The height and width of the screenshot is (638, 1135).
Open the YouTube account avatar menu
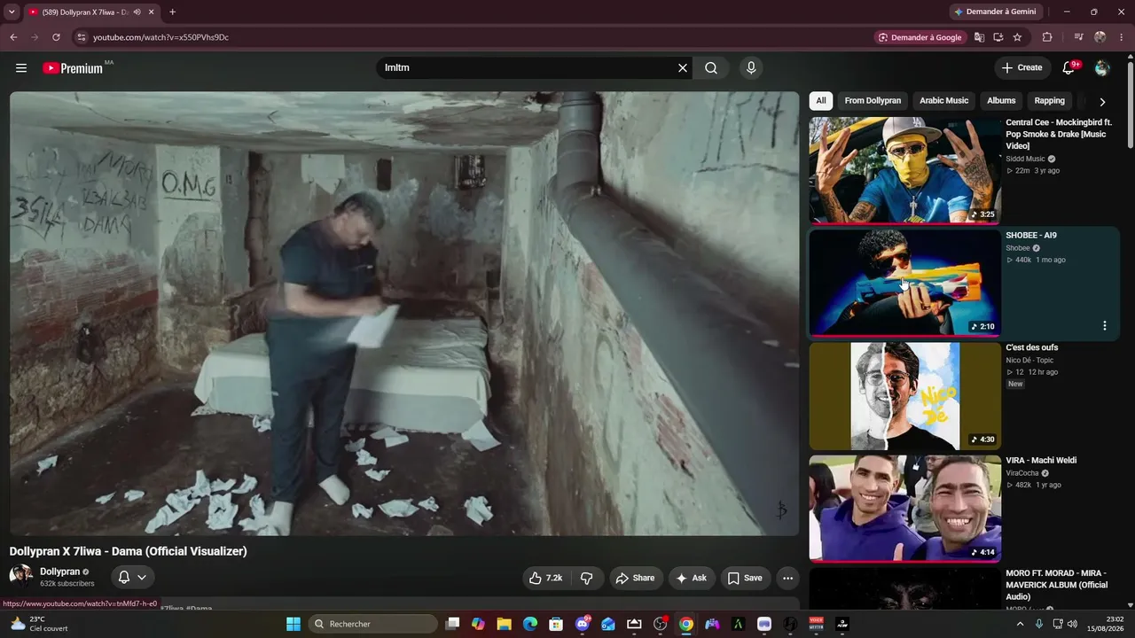point(1102,68)
